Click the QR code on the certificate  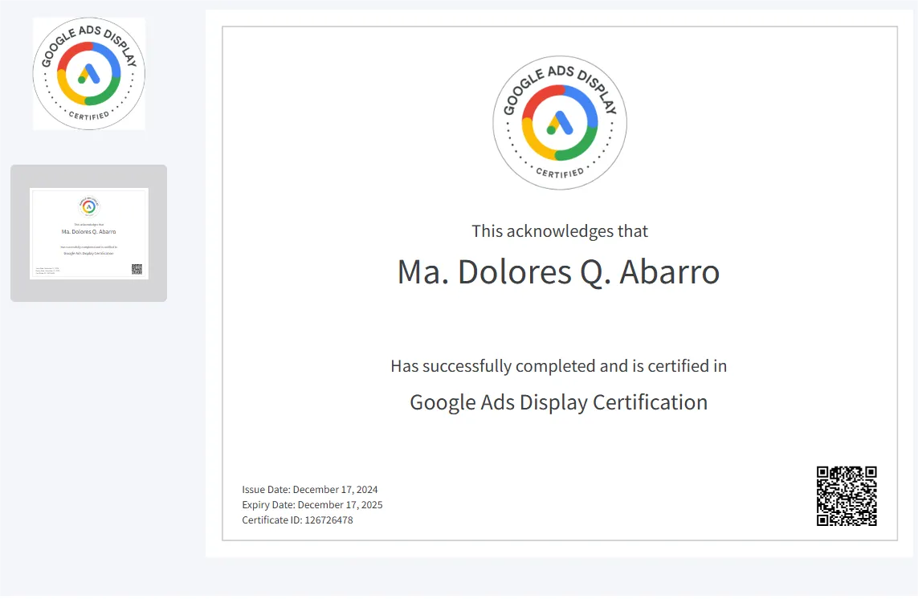point(847,496)
